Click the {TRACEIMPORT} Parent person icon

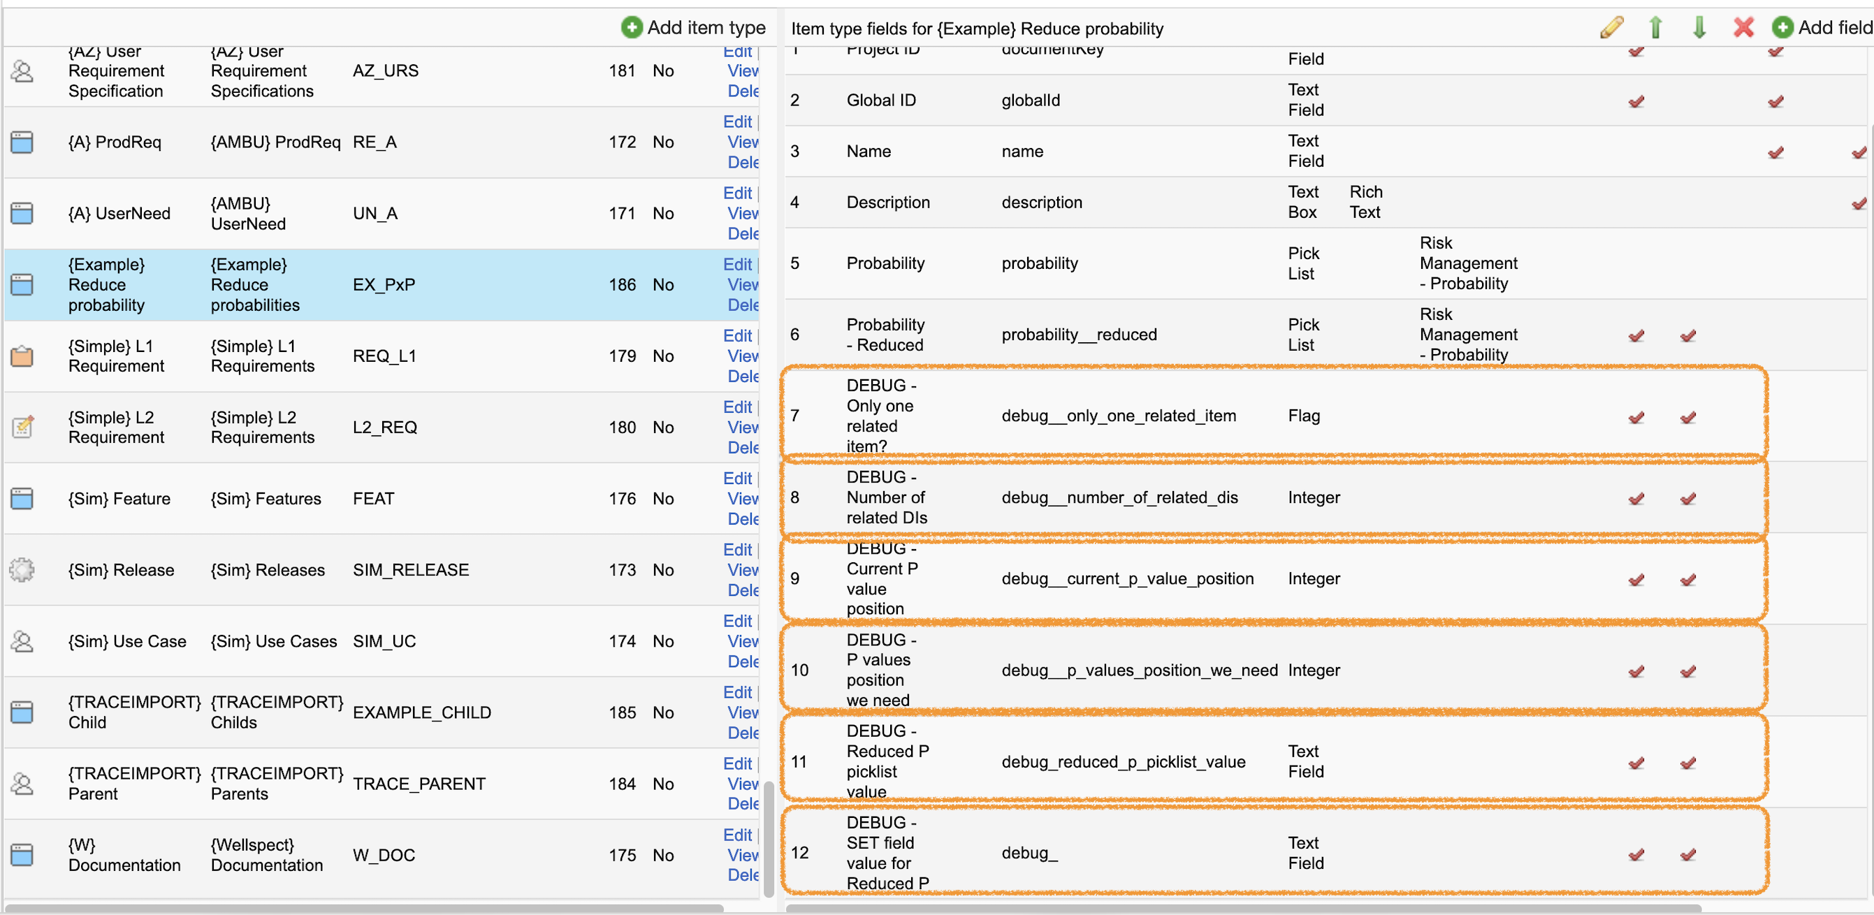[x=22, y=784]
